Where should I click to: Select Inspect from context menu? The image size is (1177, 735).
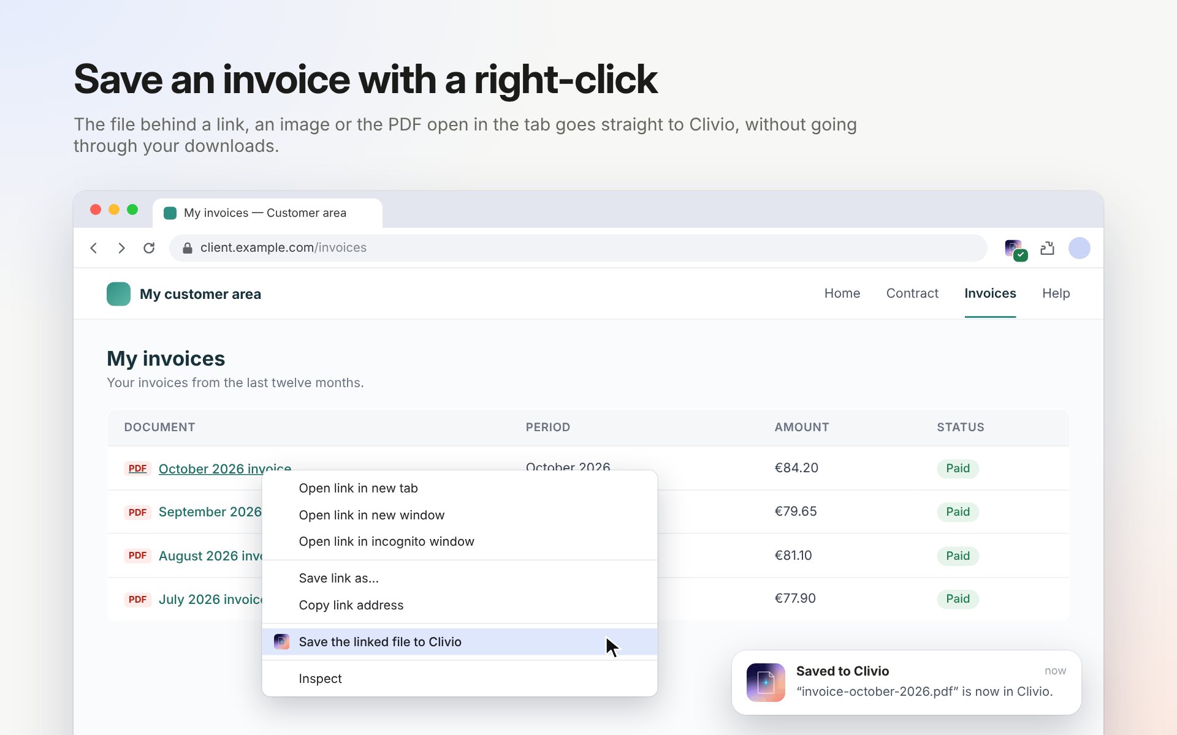(459, 679)
